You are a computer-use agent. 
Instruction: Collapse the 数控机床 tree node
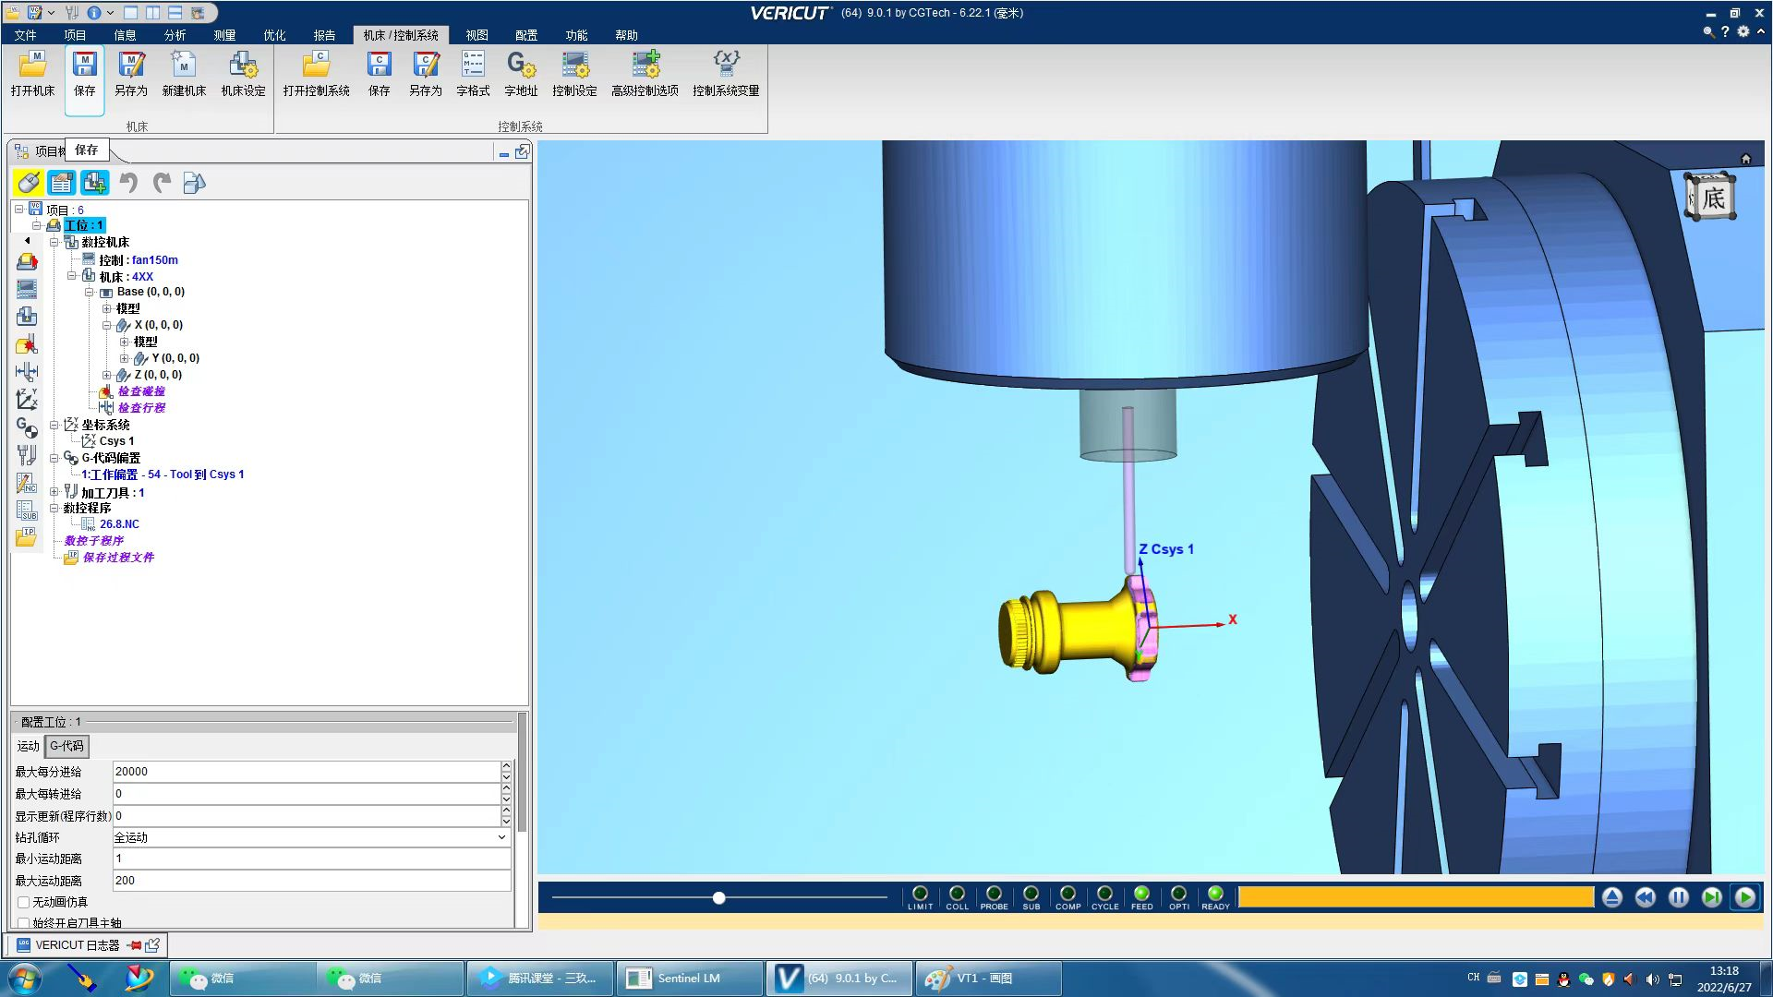pos(54,242)
